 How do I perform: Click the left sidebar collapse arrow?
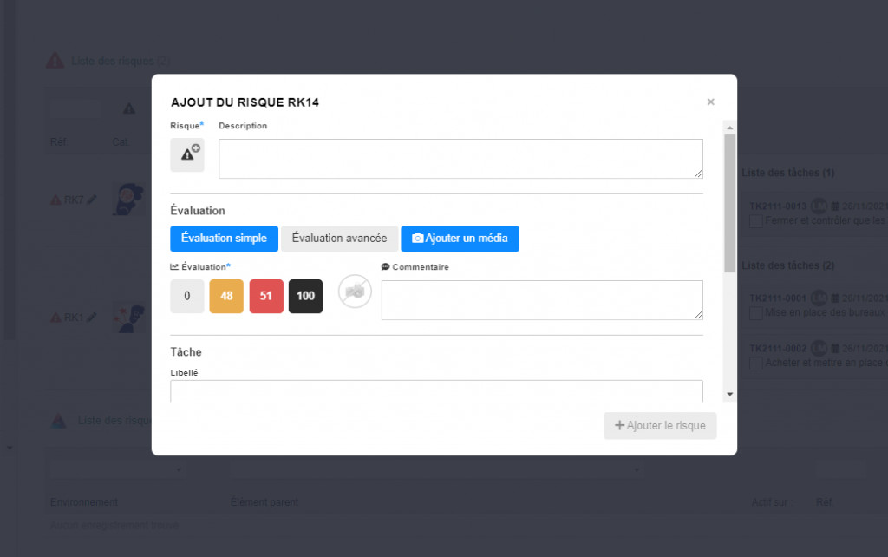(x=10, y=448)
